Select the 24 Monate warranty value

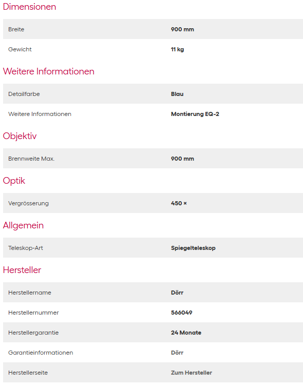(186, 333)
